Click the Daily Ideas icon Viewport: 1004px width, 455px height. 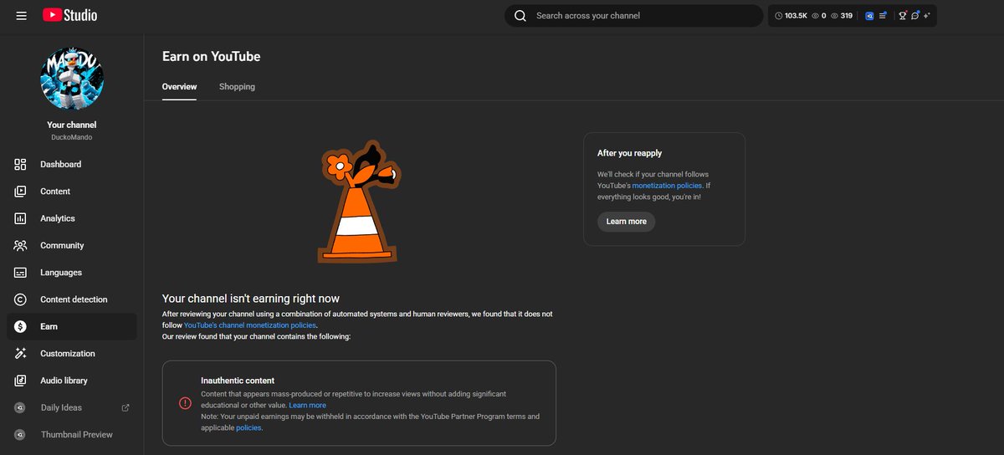click(x=20, y=407)
